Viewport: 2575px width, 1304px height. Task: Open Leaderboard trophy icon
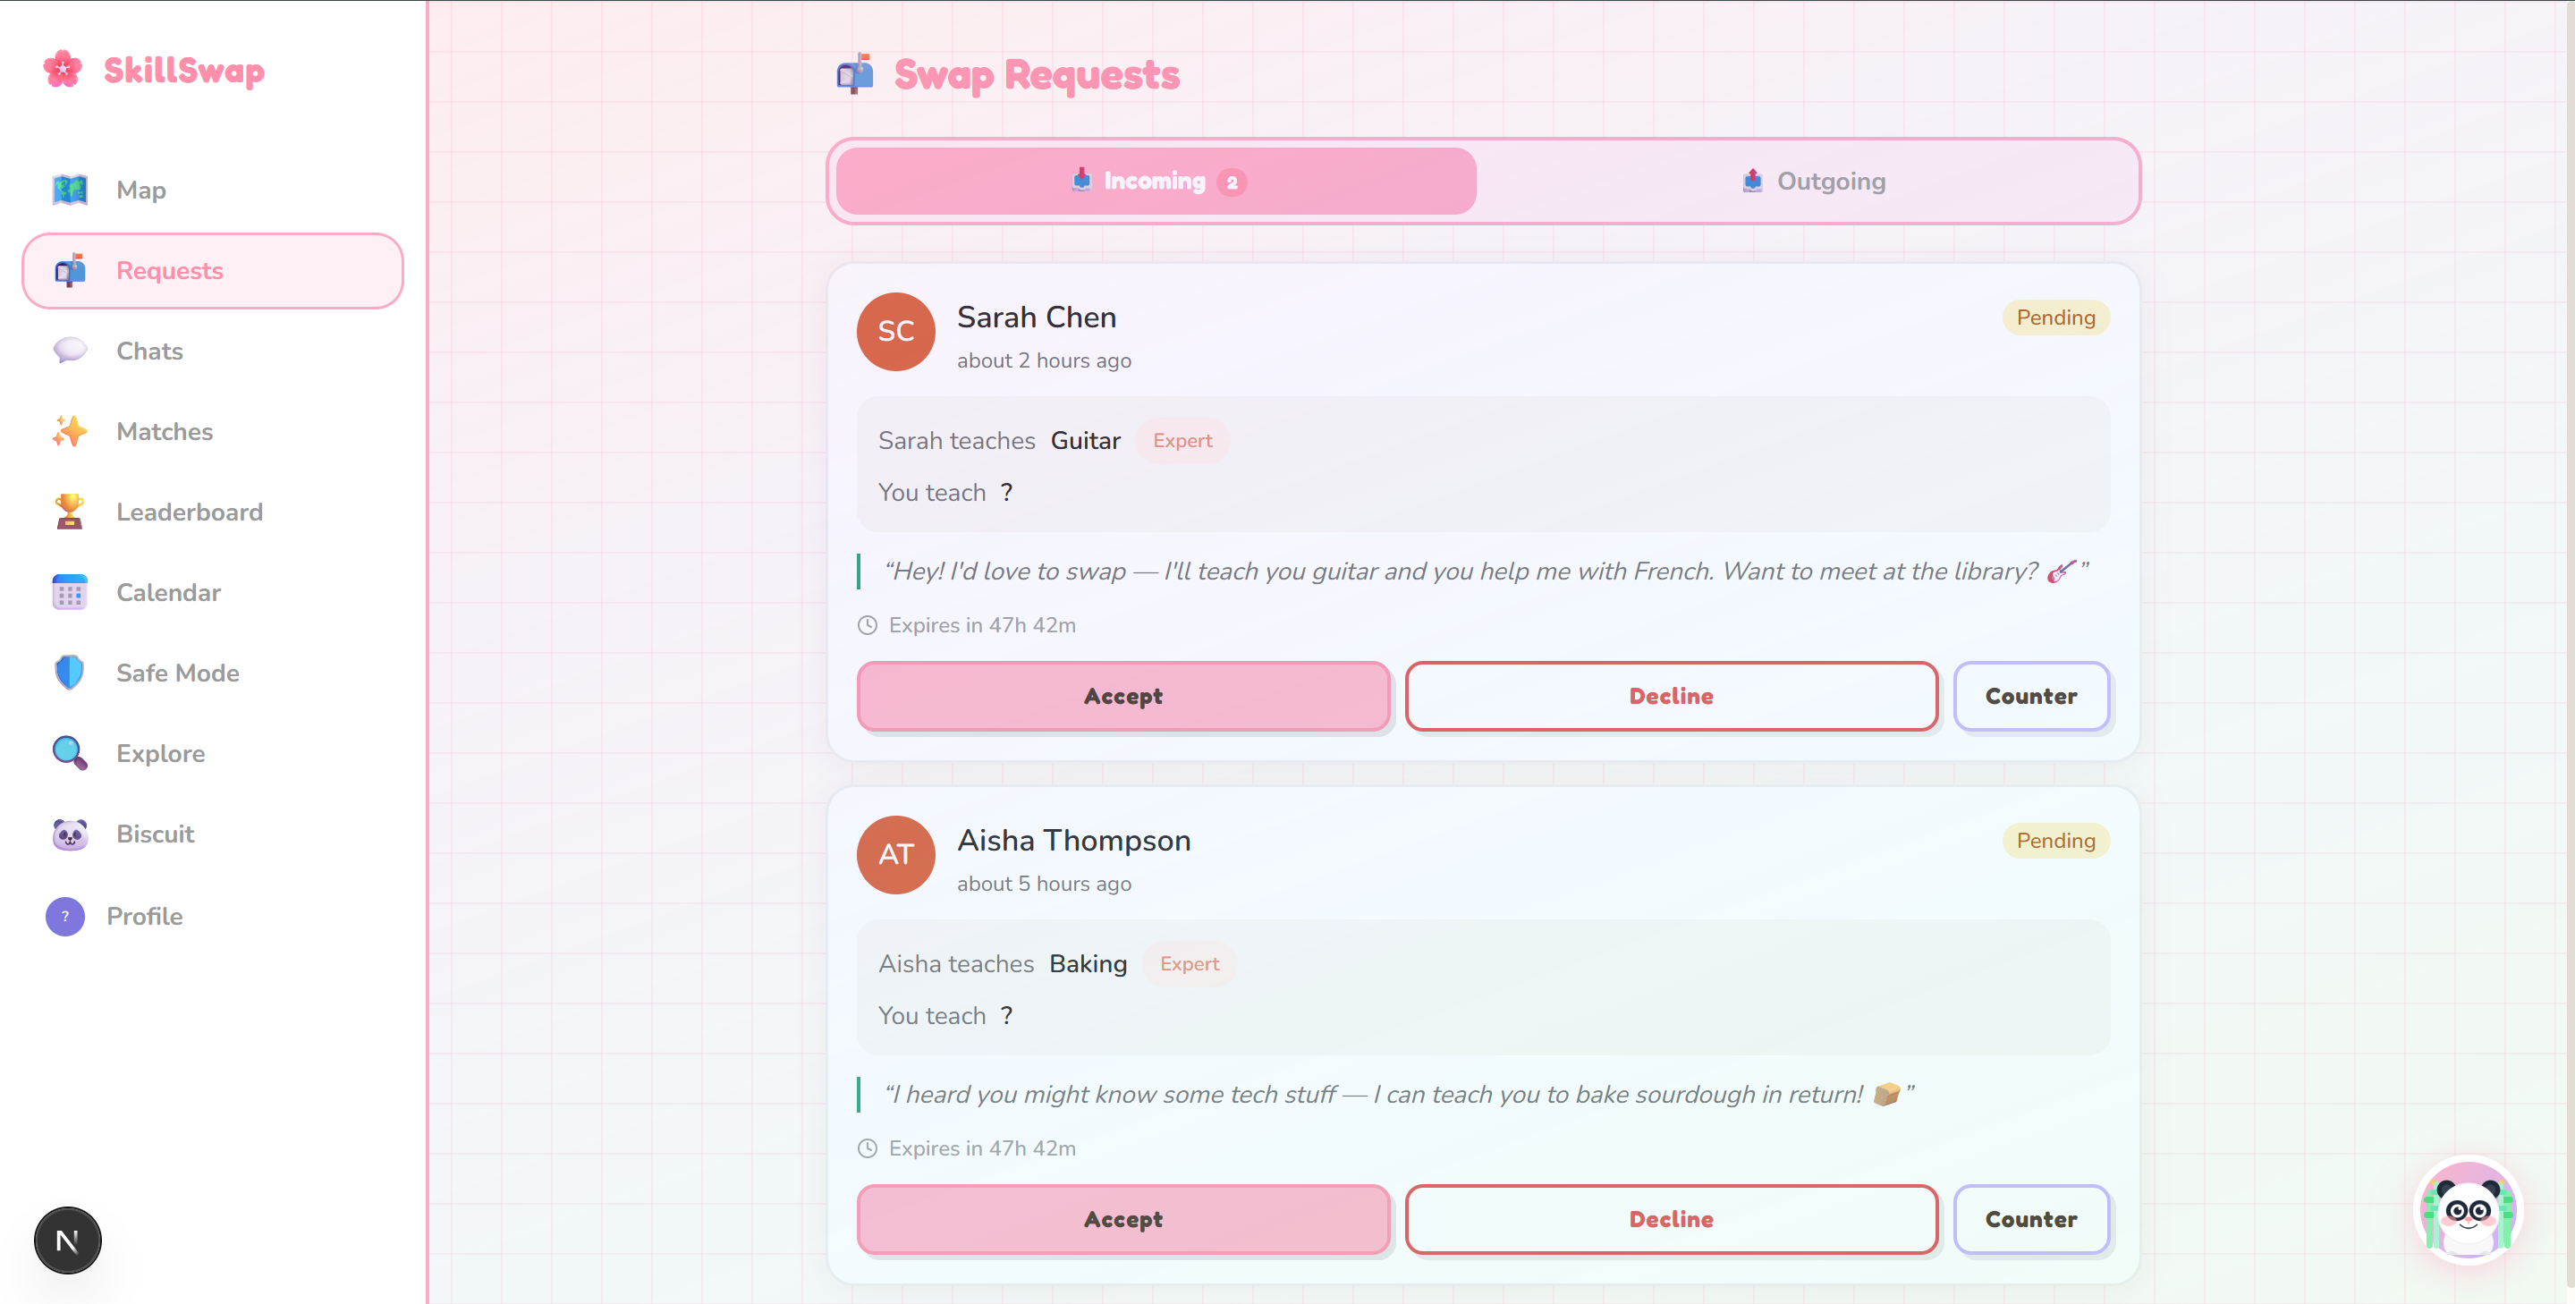pos(70,512)
